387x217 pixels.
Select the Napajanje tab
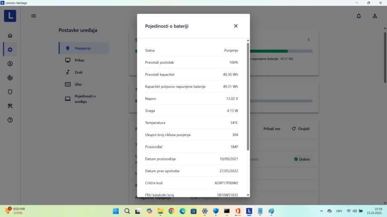[83, 48]
